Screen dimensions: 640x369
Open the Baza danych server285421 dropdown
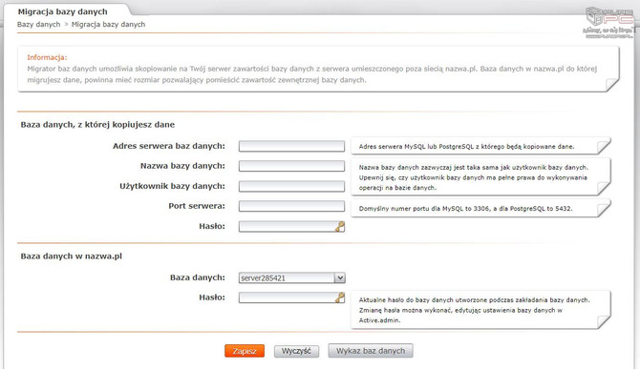pyautogui.click(x=292, y=277)
